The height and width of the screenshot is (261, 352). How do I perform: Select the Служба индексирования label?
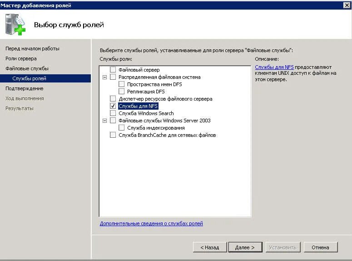pos(156,128)
